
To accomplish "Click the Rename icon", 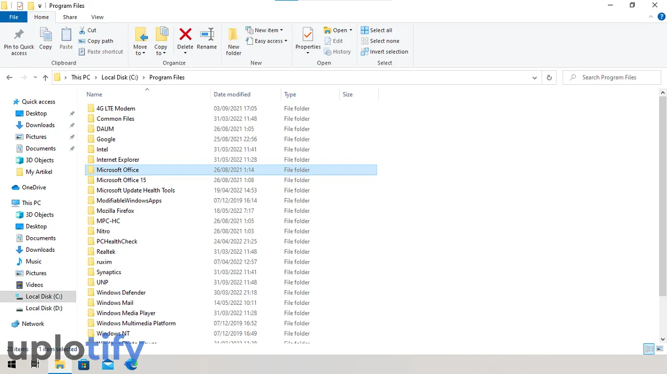I will (207, 34).
